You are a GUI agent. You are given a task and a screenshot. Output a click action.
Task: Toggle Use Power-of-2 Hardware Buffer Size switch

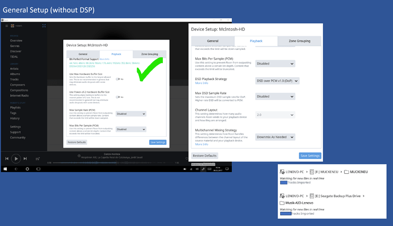(x=118, y=97)
